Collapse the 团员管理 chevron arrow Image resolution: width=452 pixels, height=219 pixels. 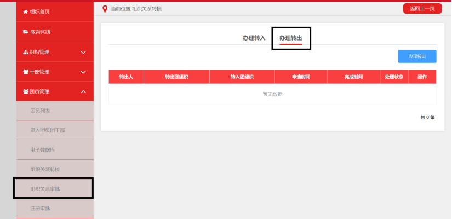coord(83,91)
